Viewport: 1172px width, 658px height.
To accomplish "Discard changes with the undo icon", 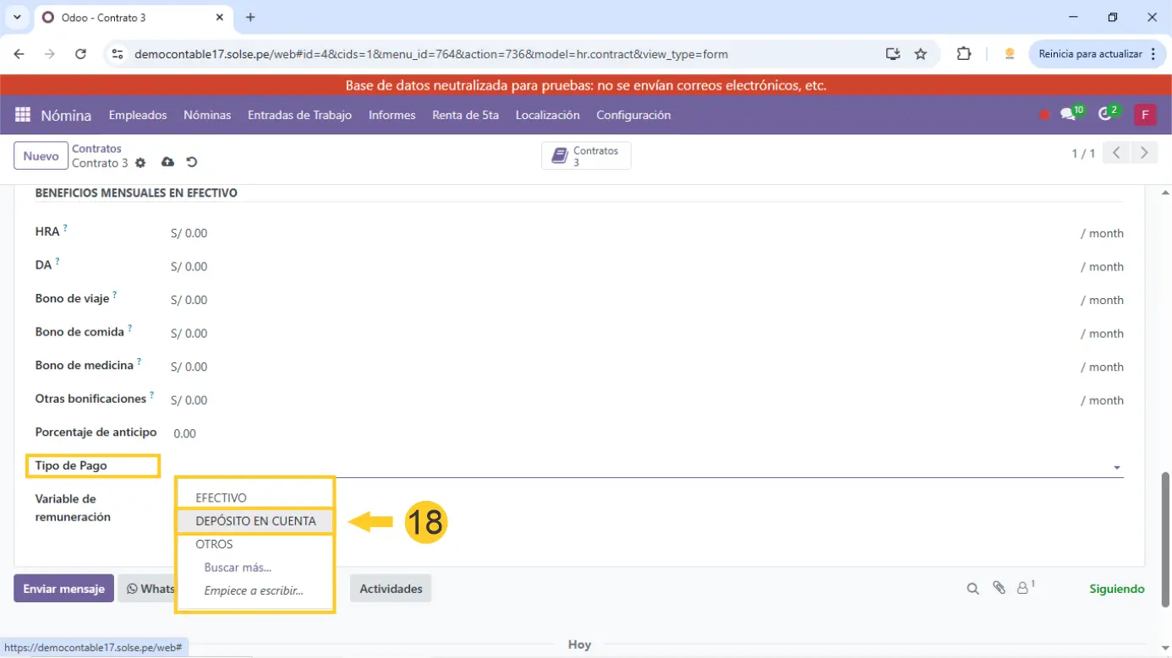I will click(x=191, y=162).
